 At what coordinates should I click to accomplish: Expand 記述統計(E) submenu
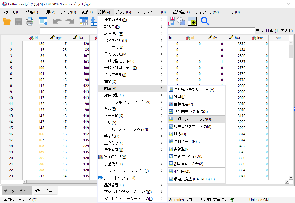coord(132,34)
